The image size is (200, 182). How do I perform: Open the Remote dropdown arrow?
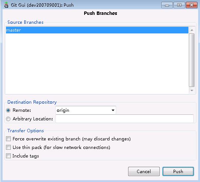point(113,110)
